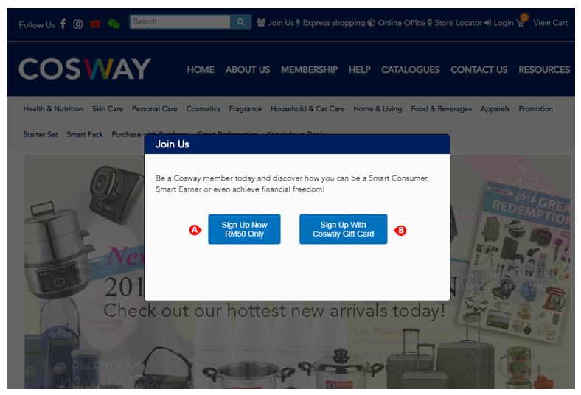Choose Sign Up With Cosway Gift Card
This screenshot has width=581, height=395.
[343, 229]
